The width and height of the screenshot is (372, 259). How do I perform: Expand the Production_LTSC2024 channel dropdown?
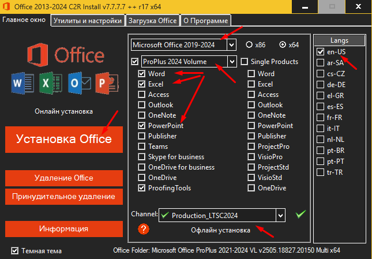click(x=281, y=215)
